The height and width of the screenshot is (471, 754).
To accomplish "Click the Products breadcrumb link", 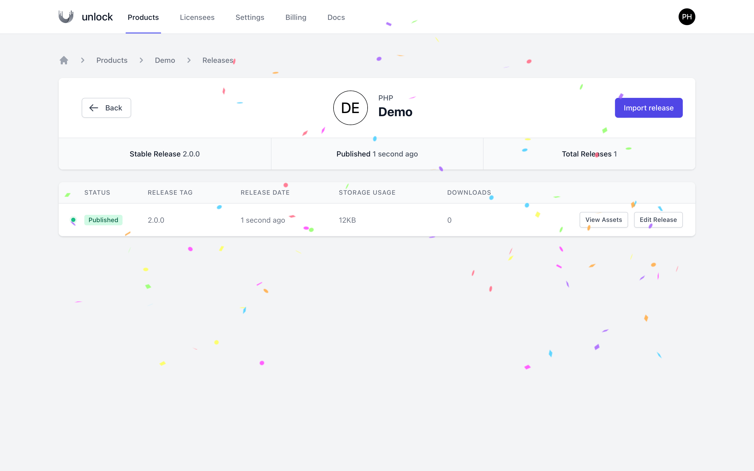I will [112, 60].
